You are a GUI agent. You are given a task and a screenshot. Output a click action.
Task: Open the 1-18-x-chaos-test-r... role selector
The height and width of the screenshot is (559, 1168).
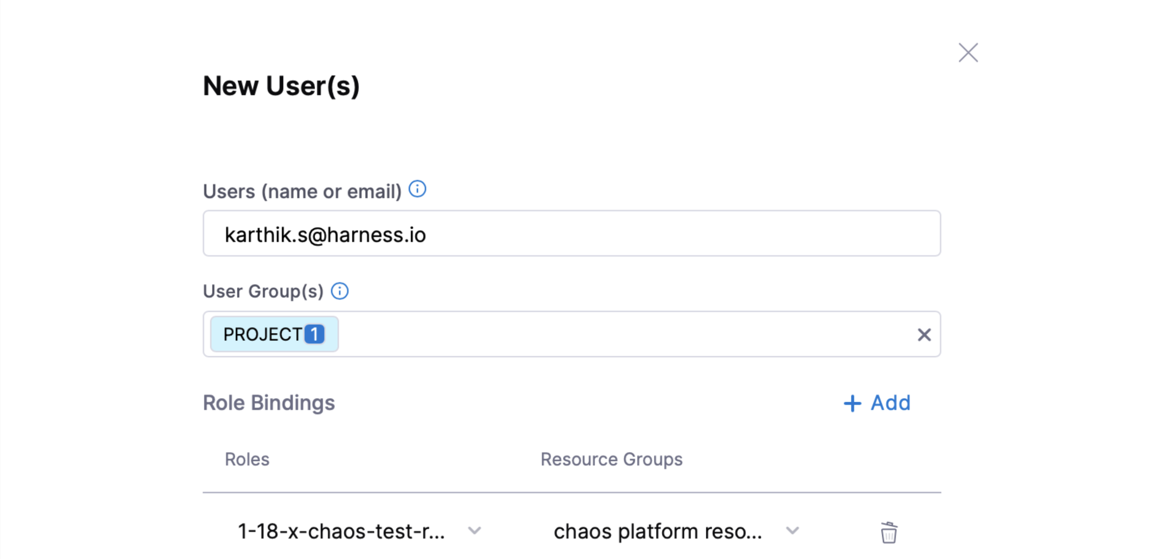(x=341, y=531)
